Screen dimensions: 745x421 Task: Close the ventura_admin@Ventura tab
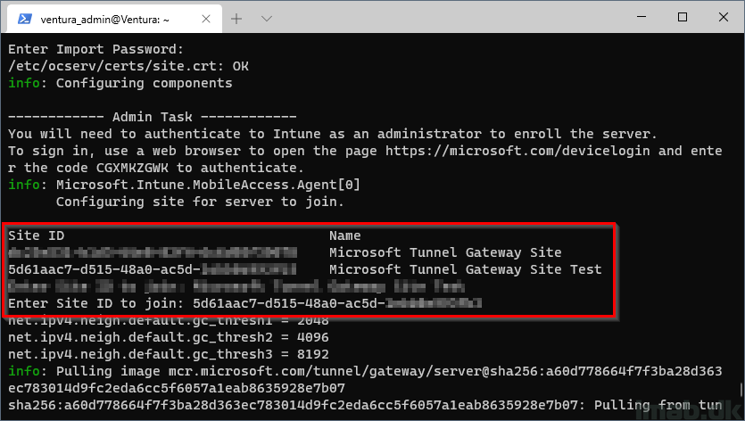point(206,19)
